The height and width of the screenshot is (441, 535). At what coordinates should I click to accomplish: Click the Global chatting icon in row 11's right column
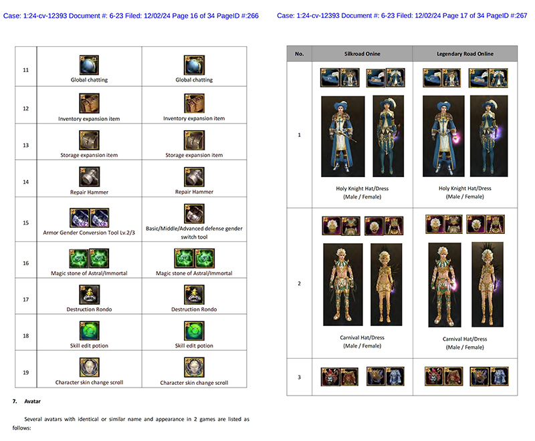(194, 65)
